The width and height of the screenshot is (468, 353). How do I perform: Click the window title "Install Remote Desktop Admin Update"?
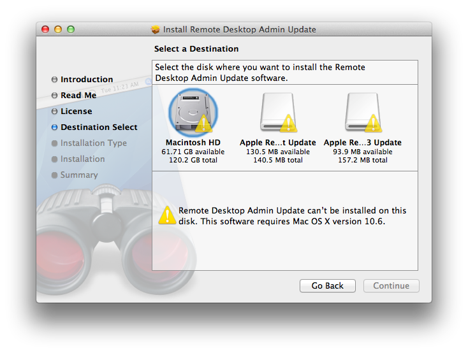pos(239,29)
